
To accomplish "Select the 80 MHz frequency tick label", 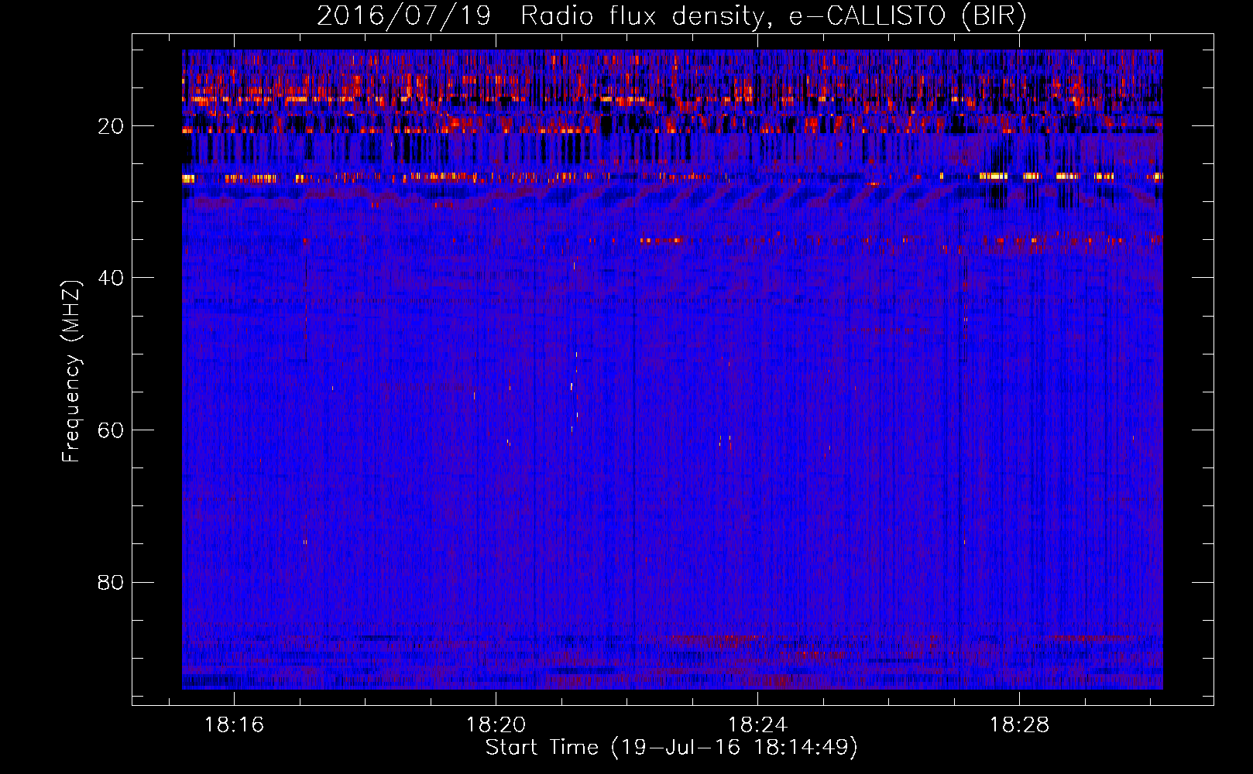I will pos(112,582).
